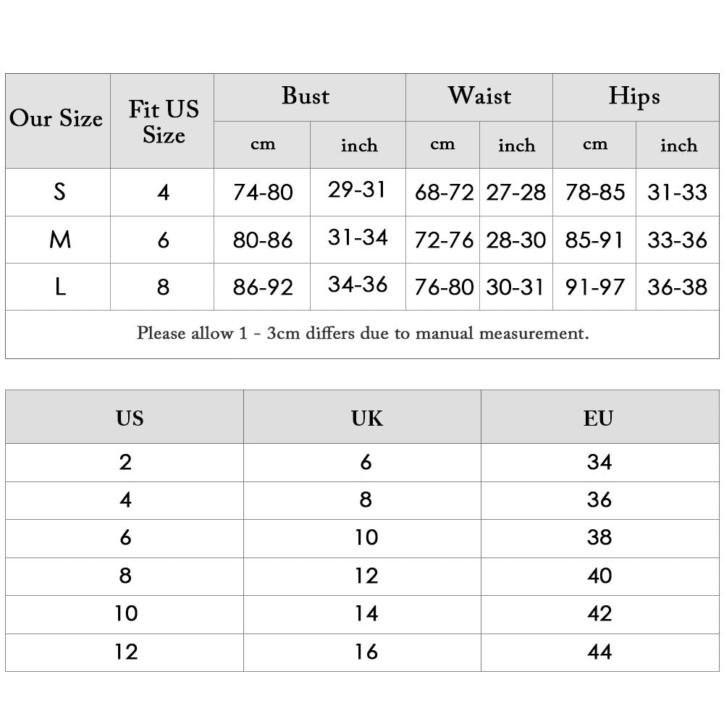Select the size S row label
This screenshot has width=724, height=724.
point(58,192)
